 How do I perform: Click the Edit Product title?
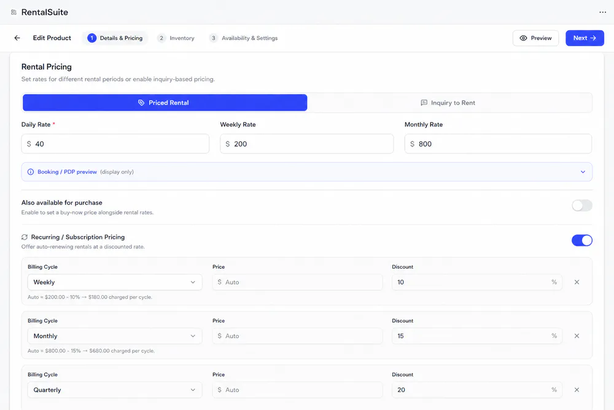tap(52, 38)
